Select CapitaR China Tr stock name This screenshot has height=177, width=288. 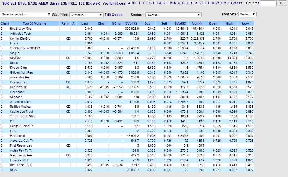[21, 126]
